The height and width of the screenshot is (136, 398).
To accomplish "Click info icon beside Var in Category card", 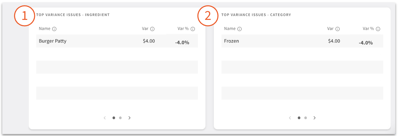I will 338,29.
